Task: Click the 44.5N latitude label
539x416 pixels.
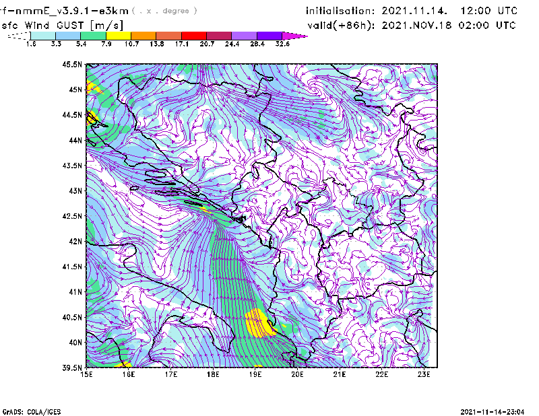Action: coord(72,114)
